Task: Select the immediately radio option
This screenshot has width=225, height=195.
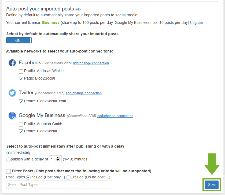Action: click(x=9, y=153)
